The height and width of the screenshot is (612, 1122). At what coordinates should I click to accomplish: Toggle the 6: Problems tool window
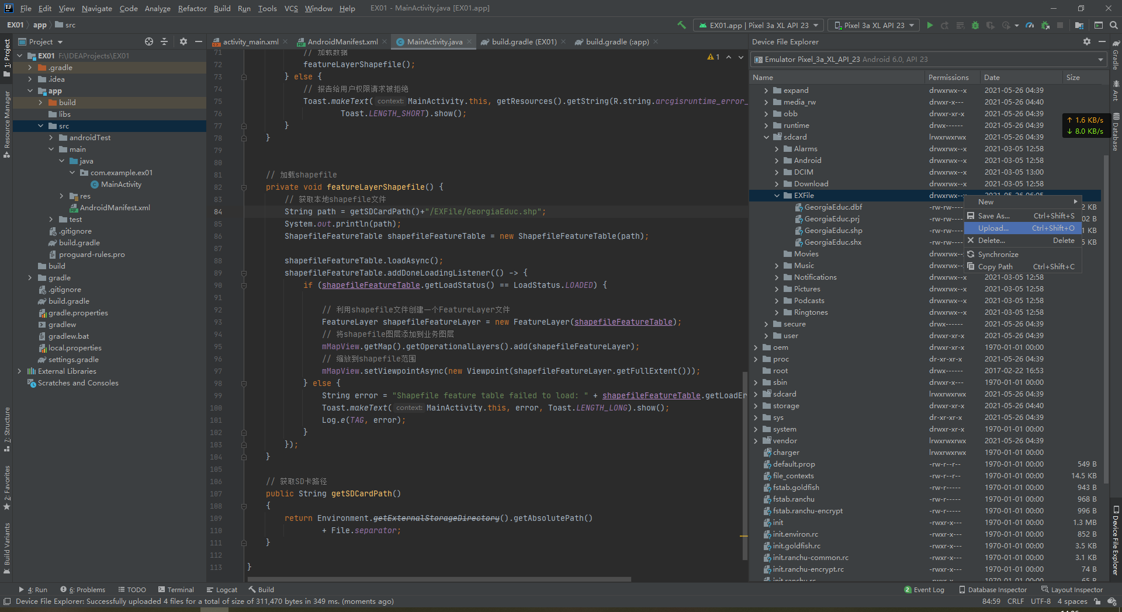pos(82,590)
